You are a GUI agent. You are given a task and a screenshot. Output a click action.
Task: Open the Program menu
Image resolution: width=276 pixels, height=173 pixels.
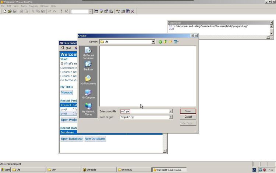tap(33, 6)
